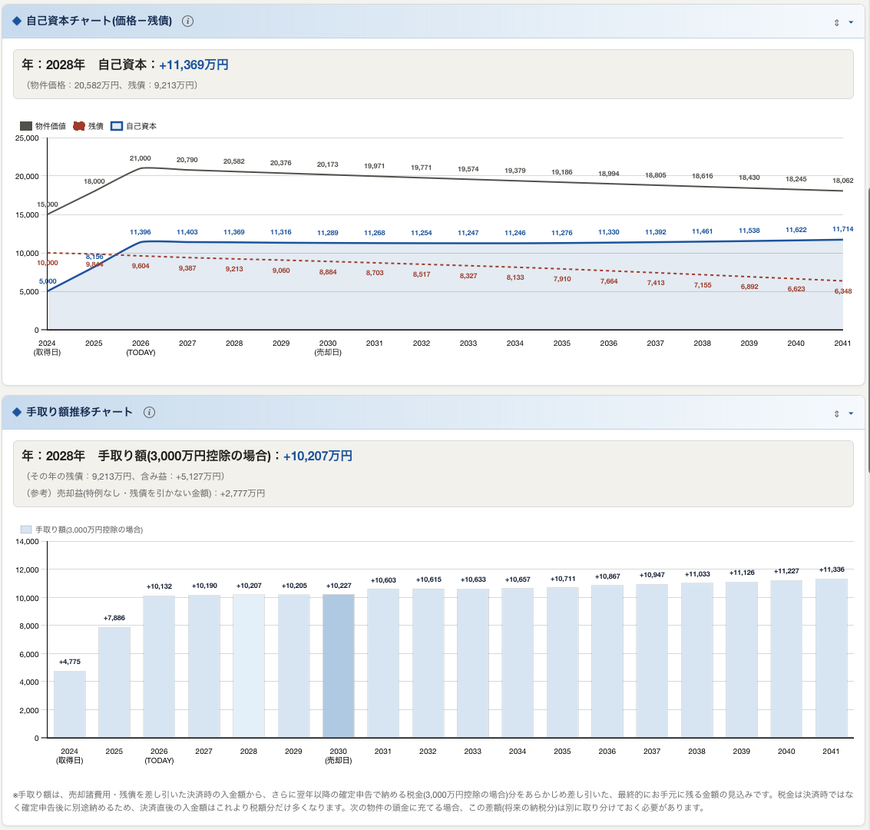The height and width of the screenshot is (830, 870).
Task: Select the 2027 bar labeled +10,190
Action: [x=204, y=666]
